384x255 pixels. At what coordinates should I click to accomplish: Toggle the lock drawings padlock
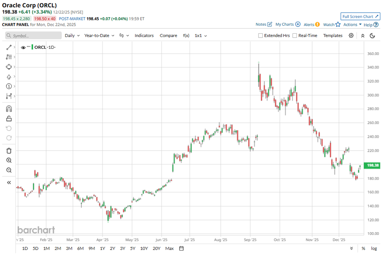click(x=9, y=119)
